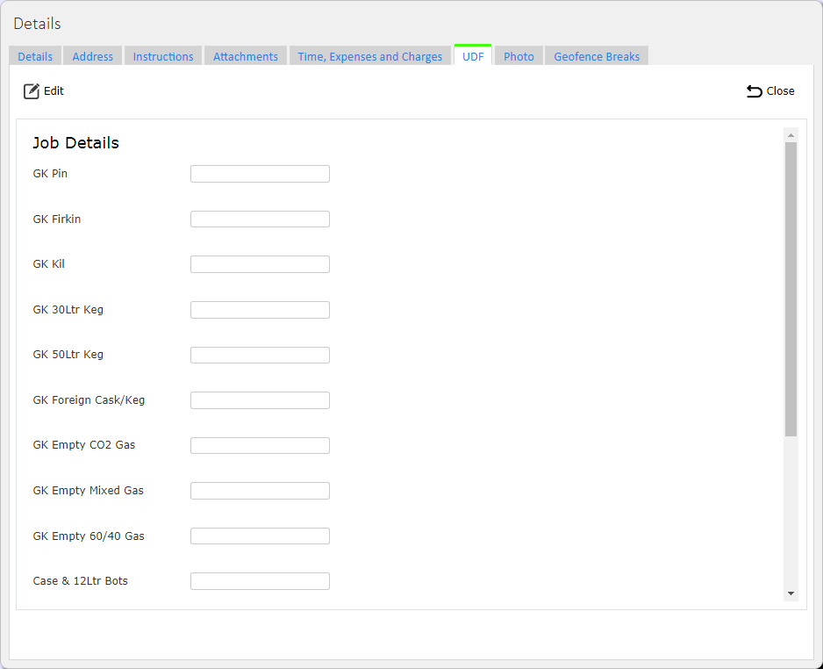This screenshot has height=669, width=823.
Task: Click the GK 30Ltr Keg field
Action: [260, 310]
